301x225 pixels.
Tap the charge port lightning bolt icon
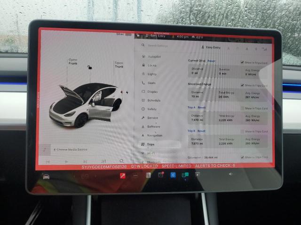[127, 92]
